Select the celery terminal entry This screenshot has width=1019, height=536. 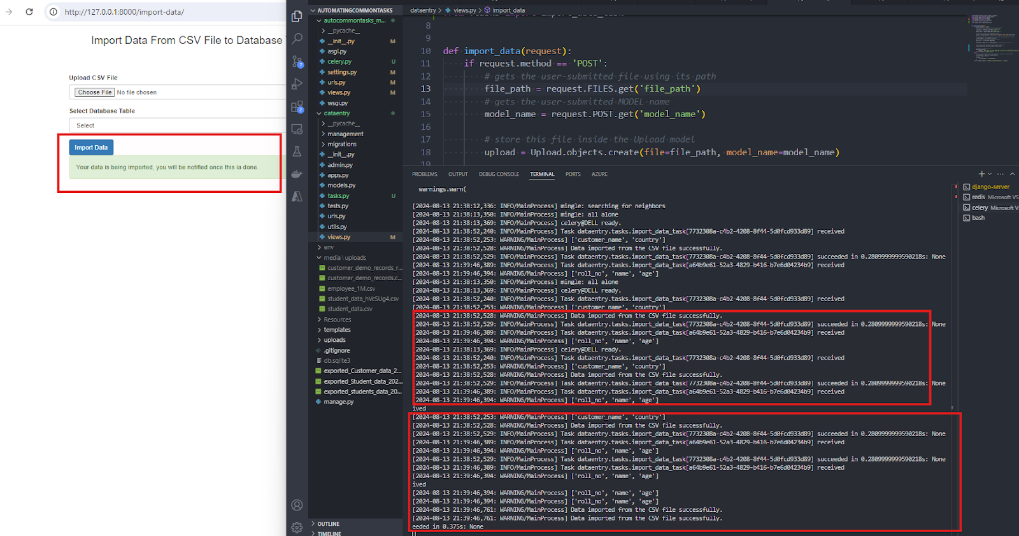[990, 208]
